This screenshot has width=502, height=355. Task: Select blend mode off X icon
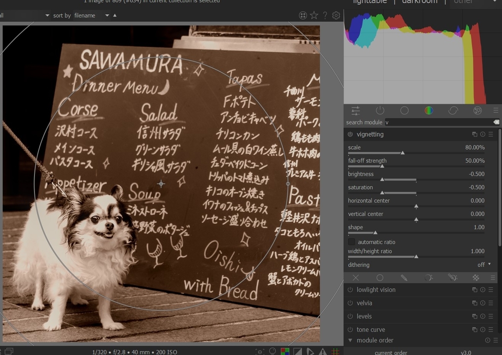click(356, 278)
